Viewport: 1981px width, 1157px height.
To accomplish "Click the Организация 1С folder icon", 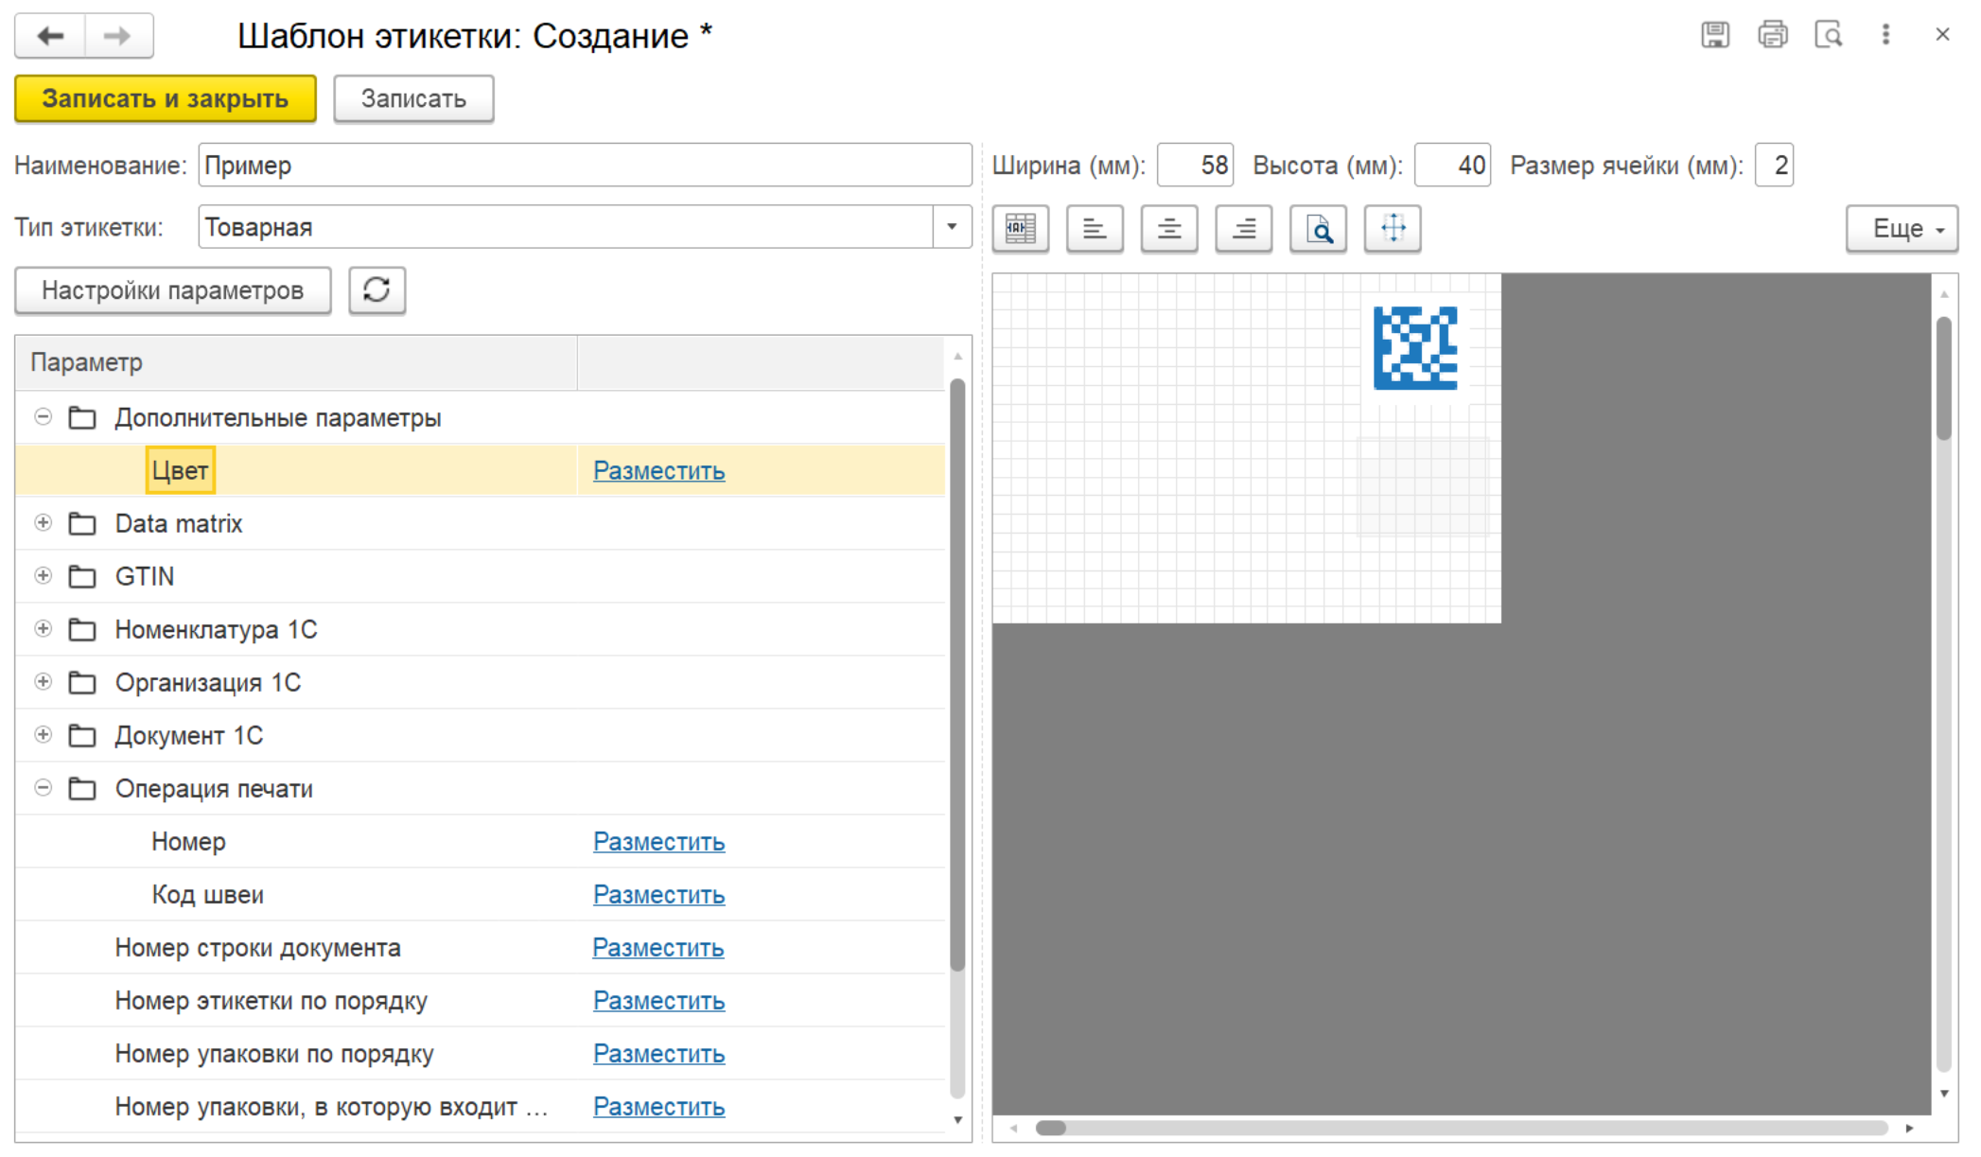I will (x=82, y=682).
